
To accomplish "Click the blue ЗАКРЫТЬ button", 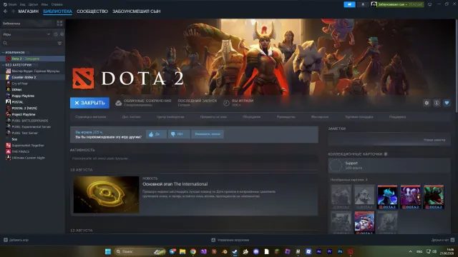I will click(89, 103).
